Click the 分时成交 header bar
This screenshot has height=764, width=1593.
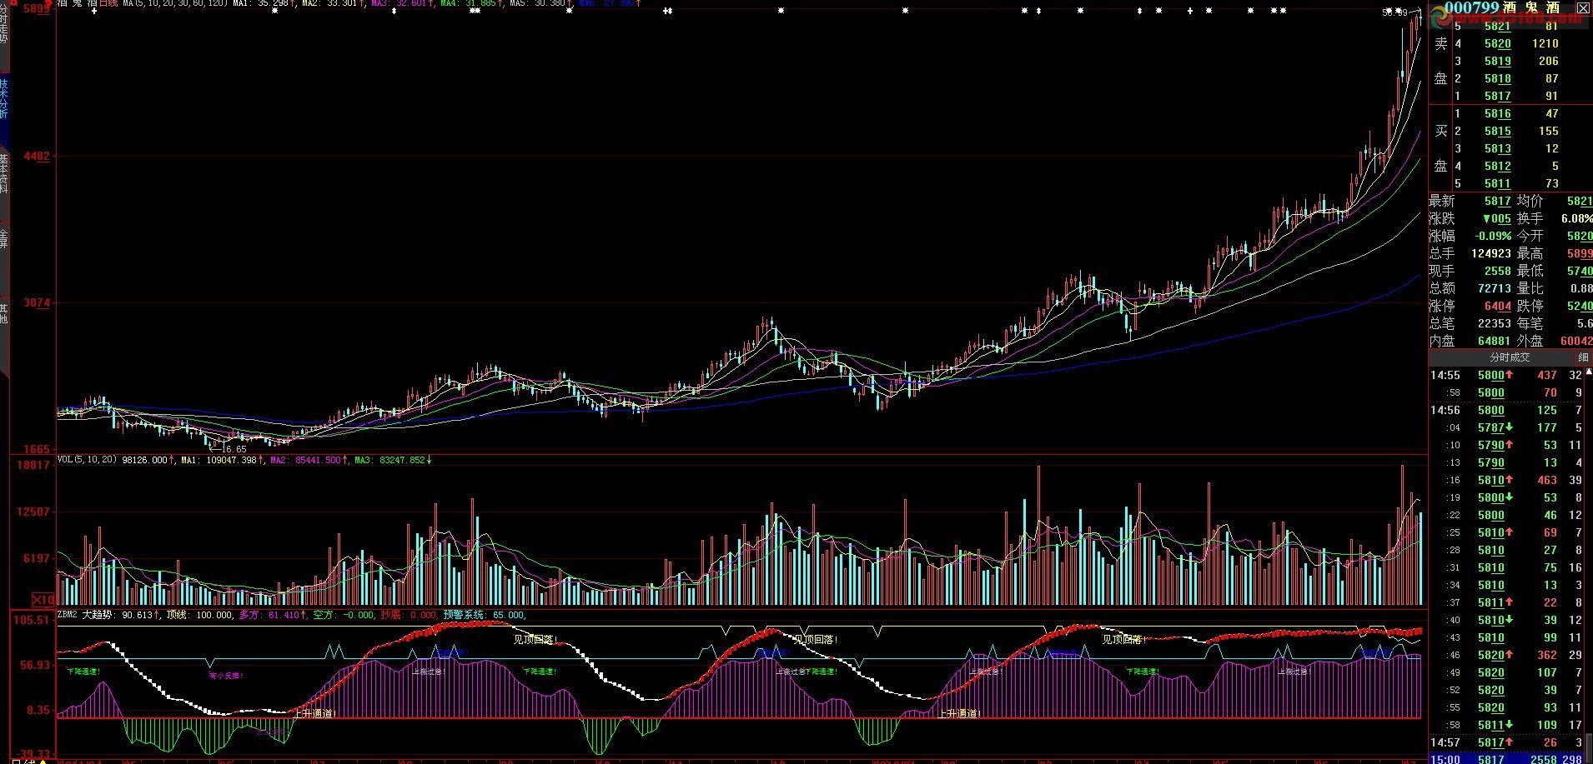[x=1509, y=357]
